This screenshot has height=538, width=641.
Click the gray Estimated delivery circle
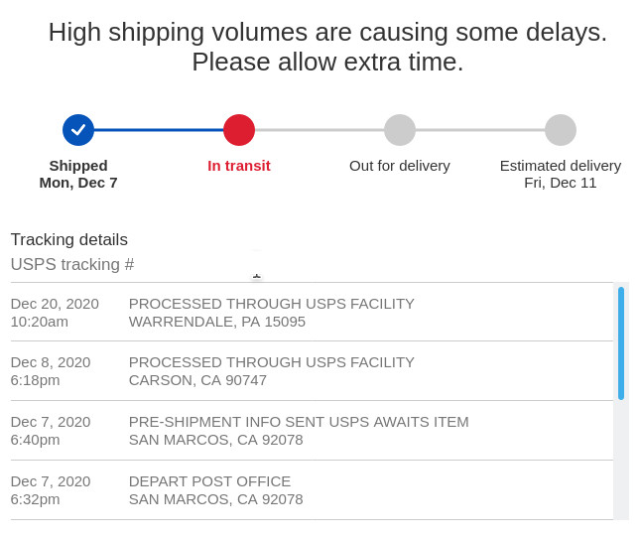[561, 130]
